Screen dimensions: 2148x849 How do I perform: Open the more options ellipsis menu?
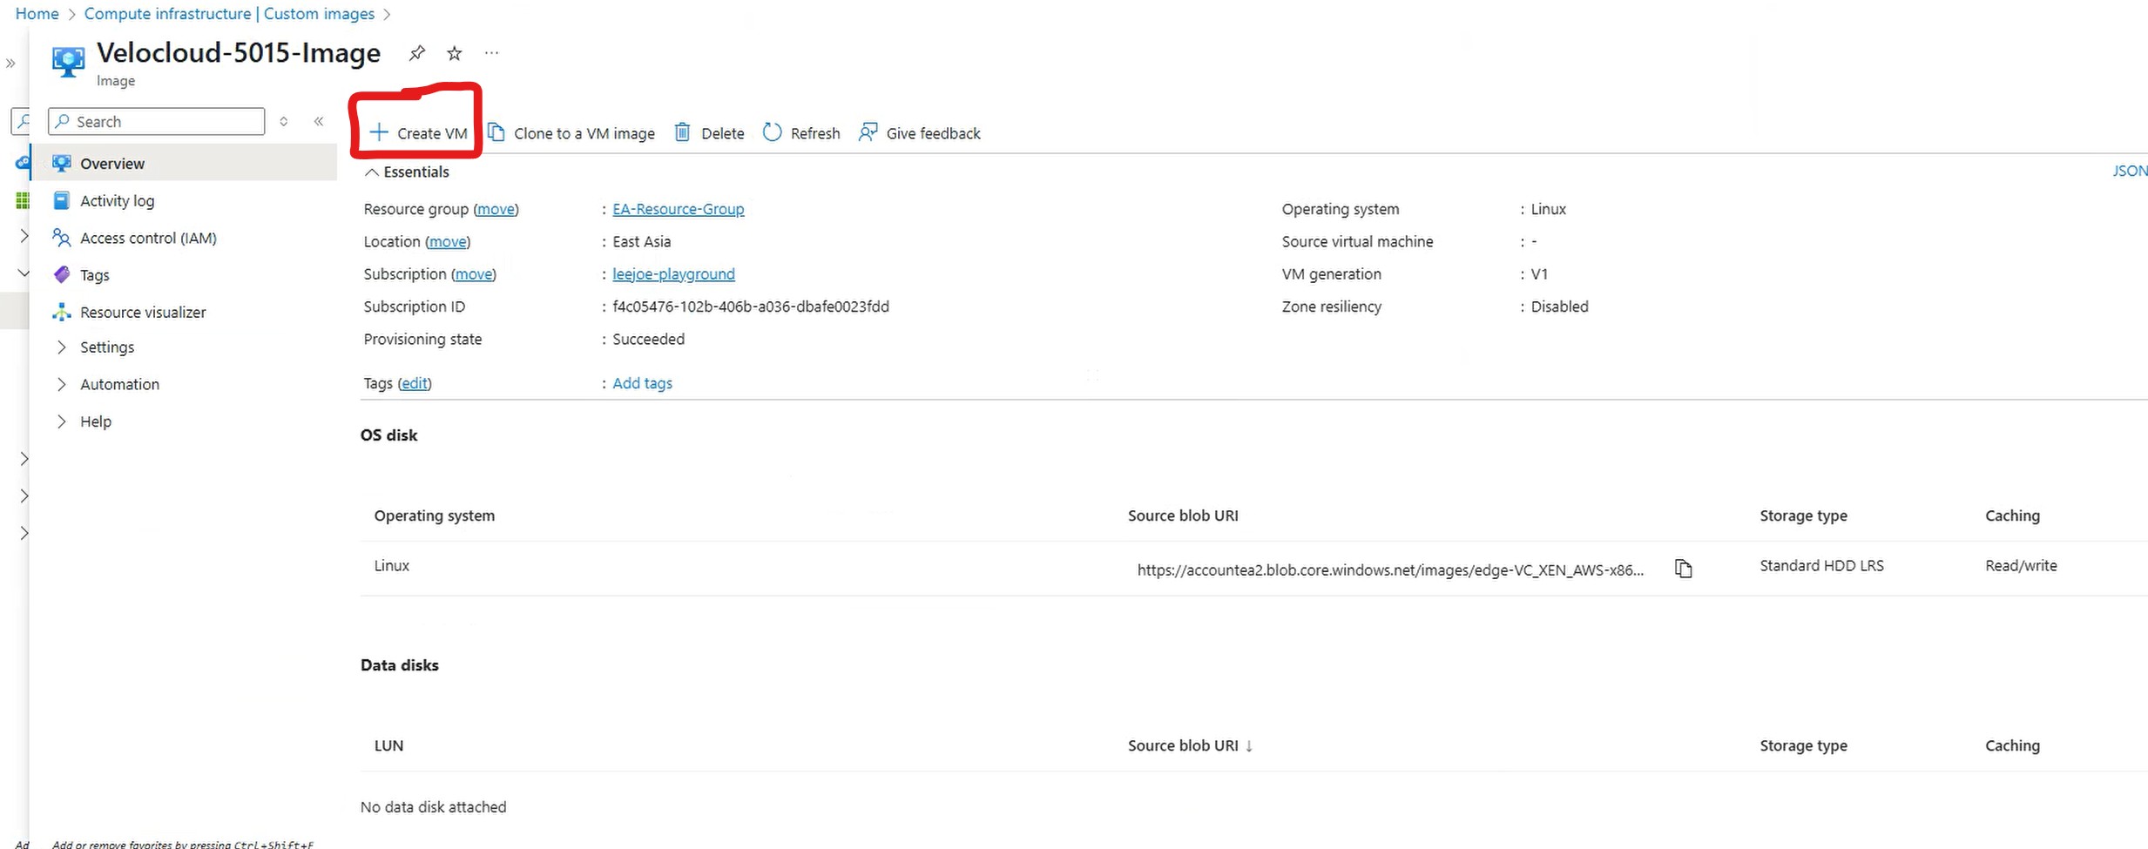492,53
